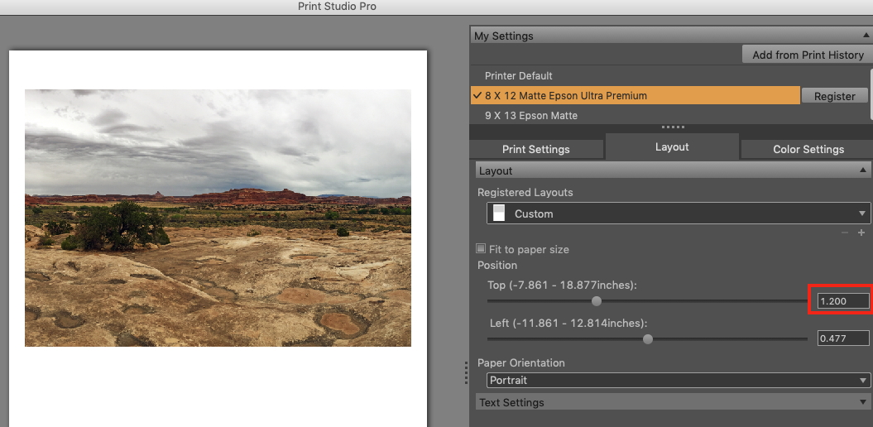Enable the Fit to paper size checkbox
Screen dimensions: 873x427
[482, 249]
